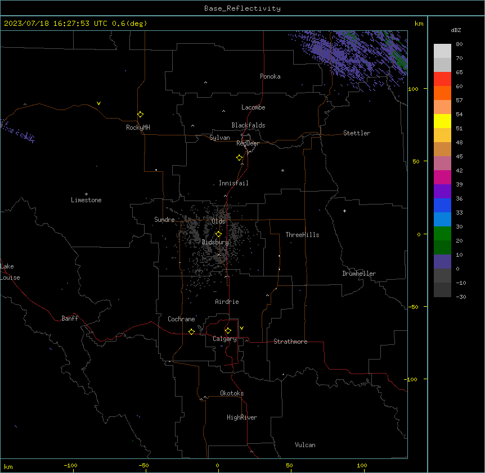Click the Airdrie city label
The width and height of the screenshot is (485, 473).
(x=227, y=302)
